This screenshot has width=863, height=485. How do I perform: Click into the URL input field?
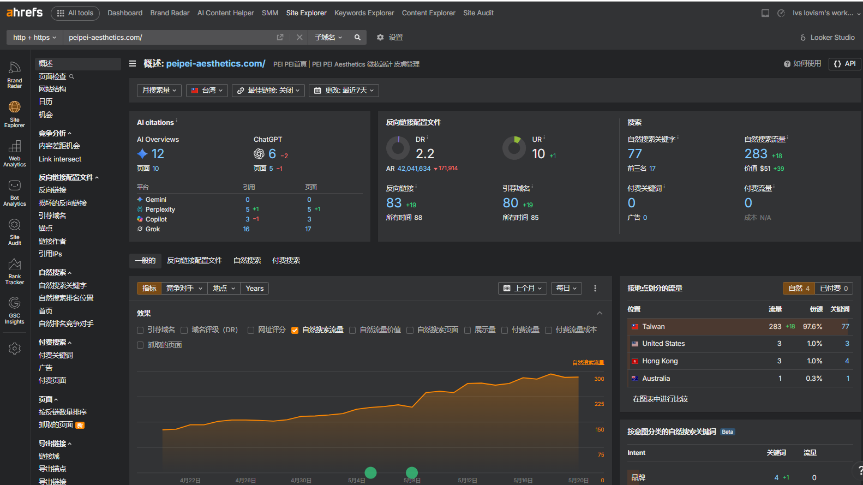click(169, 37)
